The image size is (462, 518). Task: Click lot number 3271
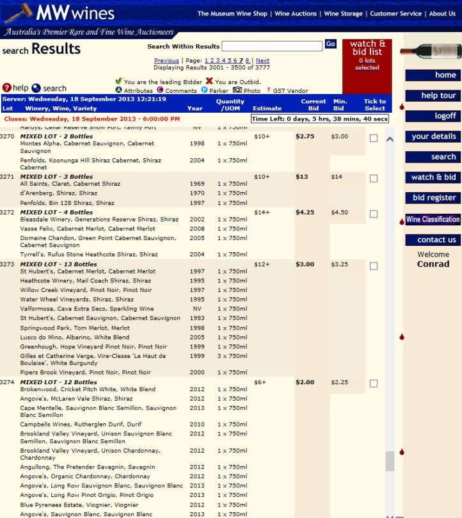[x=7, y=177]
